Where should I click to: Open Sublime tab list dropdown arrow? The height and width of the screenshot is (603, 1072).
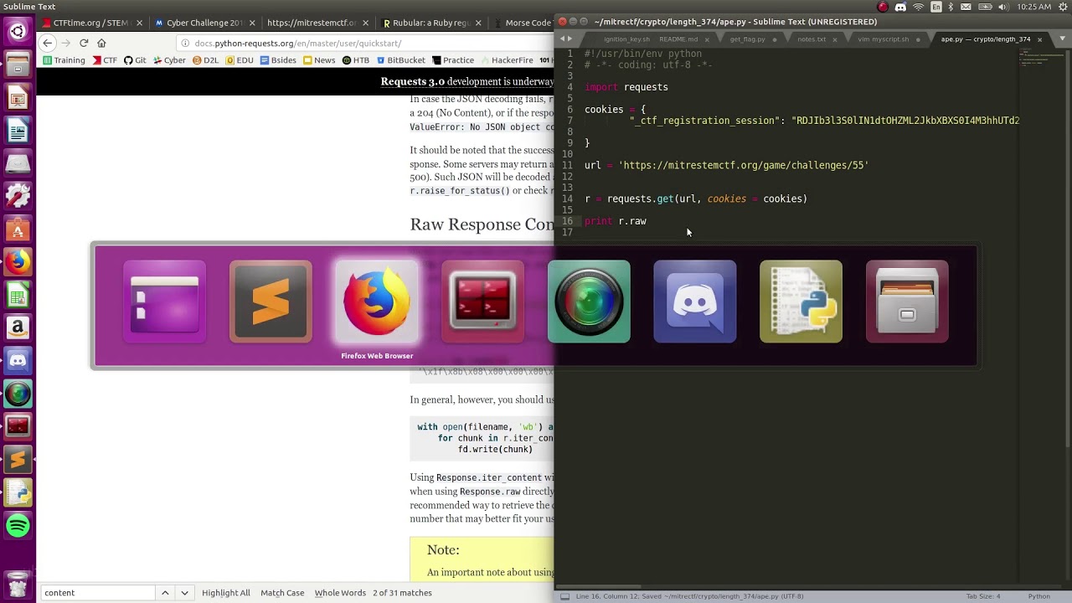pyautogui.click(x=1064, y=39)
